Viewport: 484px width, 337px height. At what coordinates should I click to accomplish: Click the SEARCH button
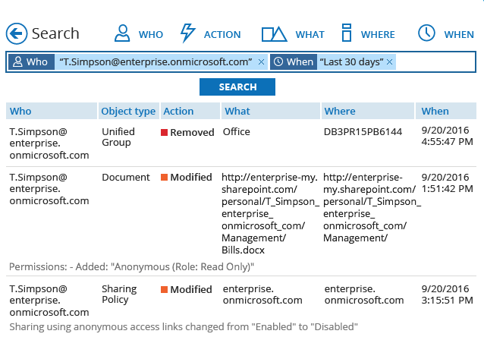pyautogui.click(x=237, y=87)
